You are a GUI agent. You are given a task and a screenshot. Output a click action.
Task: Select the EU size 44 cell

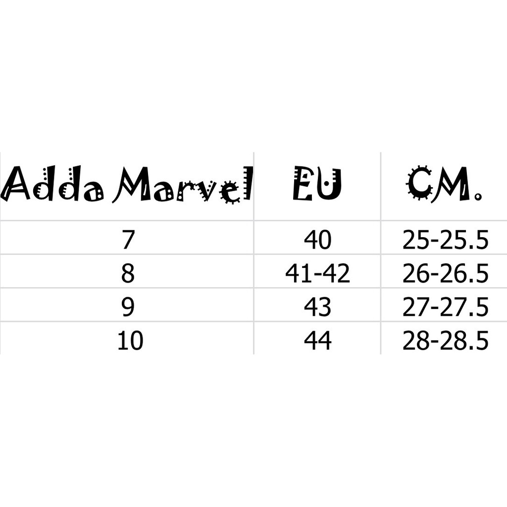pos(317,341)
